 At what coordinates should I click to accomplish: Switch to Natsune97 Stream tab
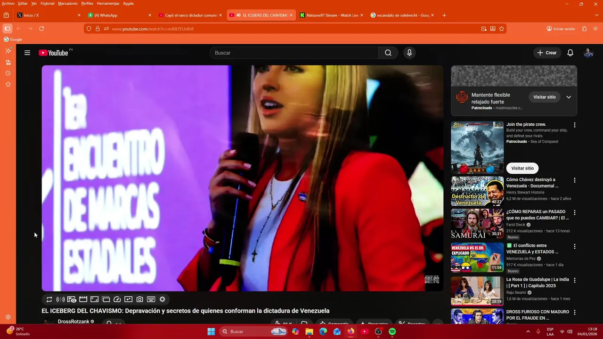332,15
